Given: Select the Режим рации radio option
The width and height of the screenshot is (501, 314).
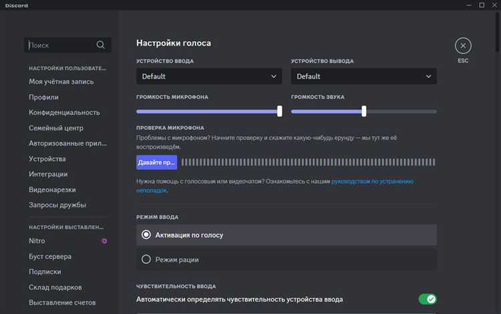Looking at the screenshot, I should point(147,259).
